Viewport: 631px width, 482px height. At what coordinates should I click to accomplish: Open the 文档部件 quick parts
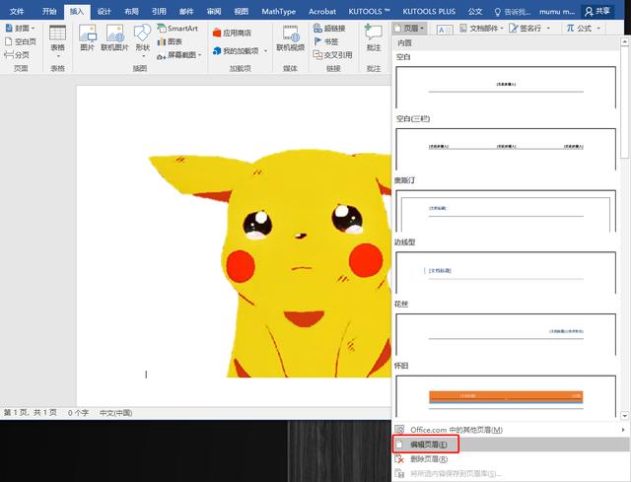coord(481,29)
